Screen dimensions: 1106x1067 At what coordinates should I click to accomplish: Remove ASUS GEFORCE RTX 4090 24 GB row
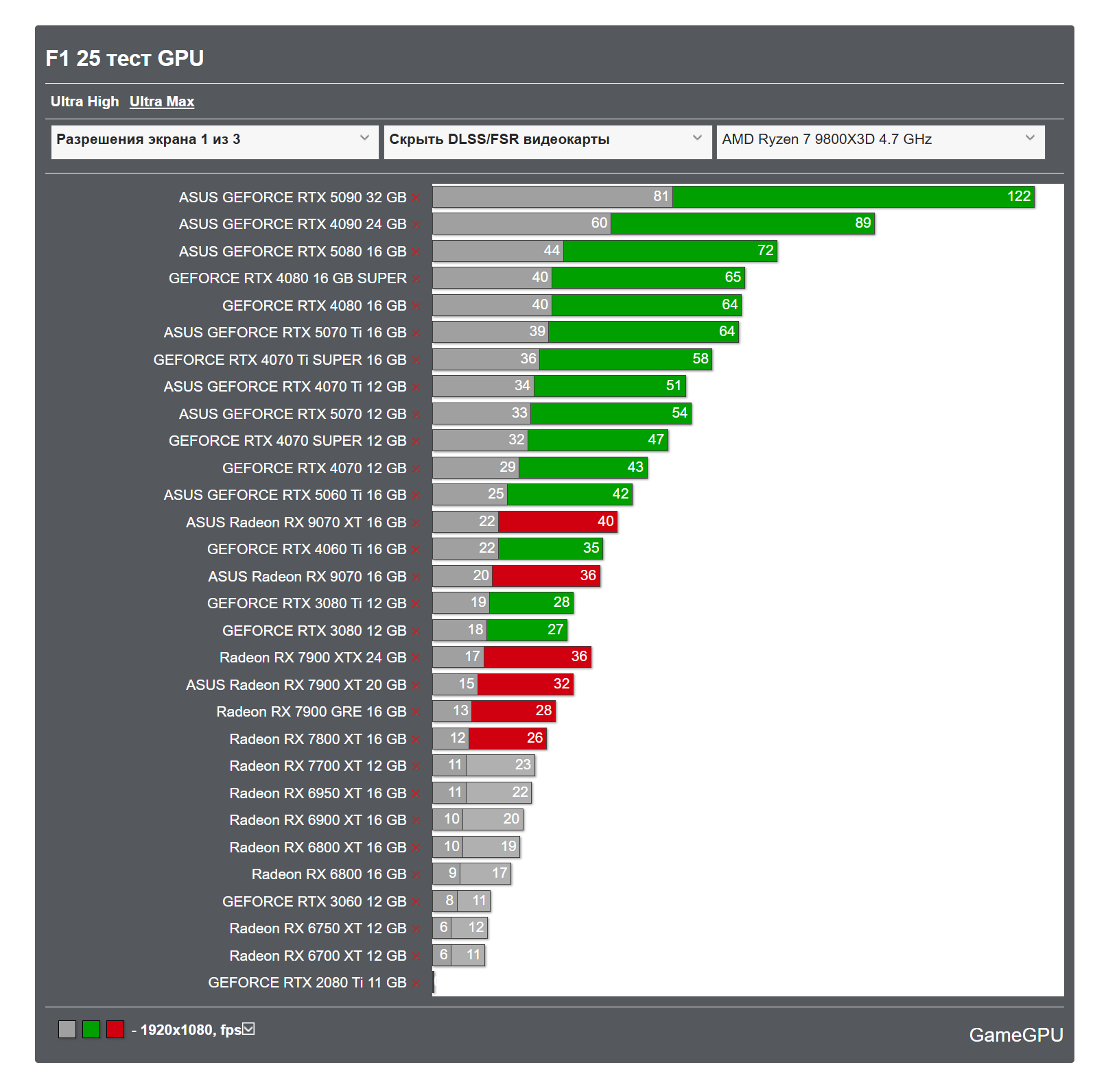coord(416,225)
